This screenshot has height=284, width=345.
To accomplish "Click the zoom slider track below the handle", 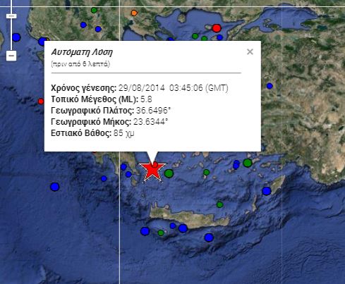I will [x=11, y=35].
